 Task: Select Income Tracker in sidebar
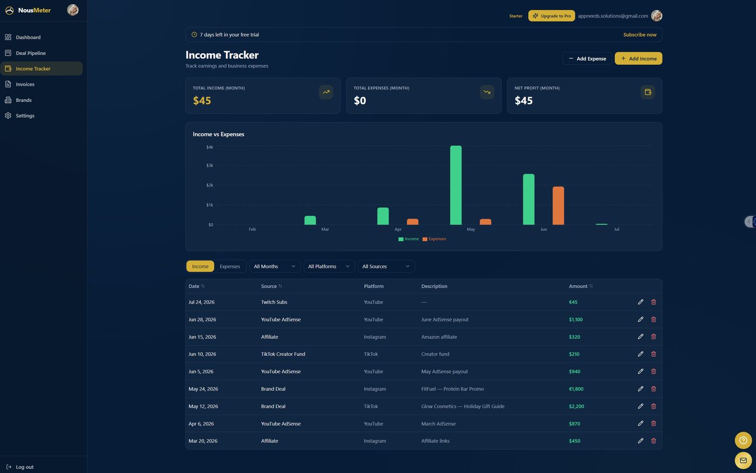(x=42, y=68)
